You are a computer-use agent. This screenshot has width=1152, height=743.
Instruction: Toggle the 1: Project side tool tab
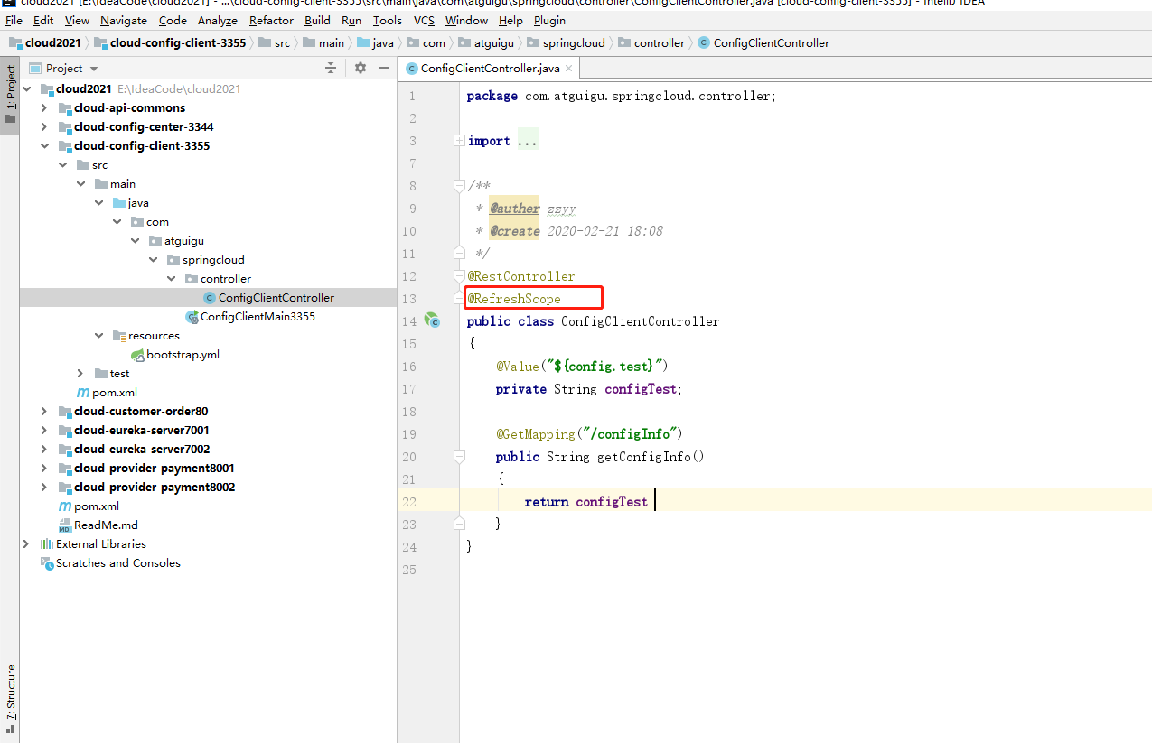[10, 95]
